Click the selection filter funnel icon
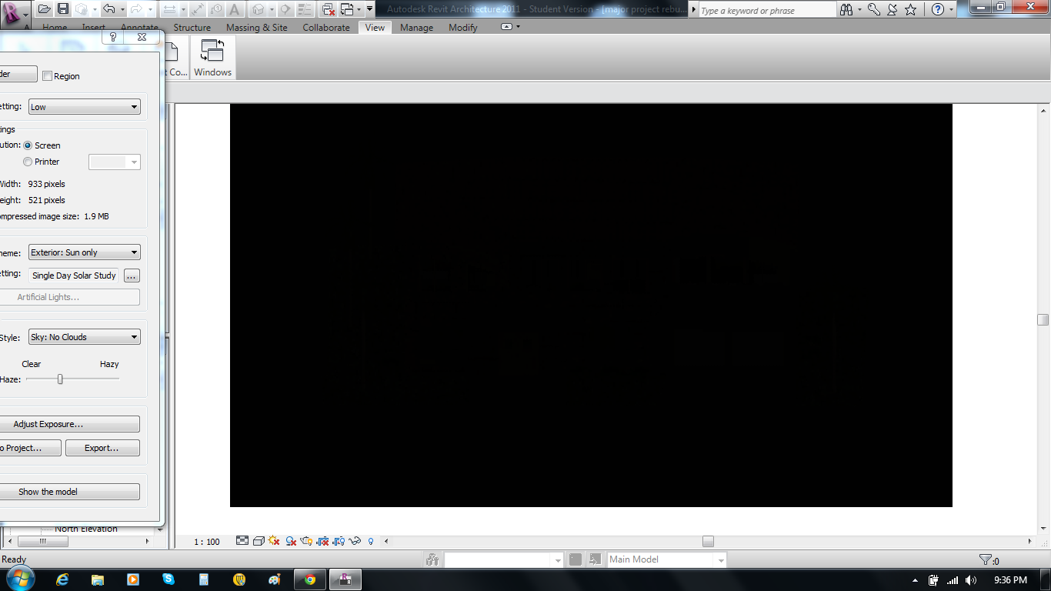1051x591 pixels. [985, 560]
